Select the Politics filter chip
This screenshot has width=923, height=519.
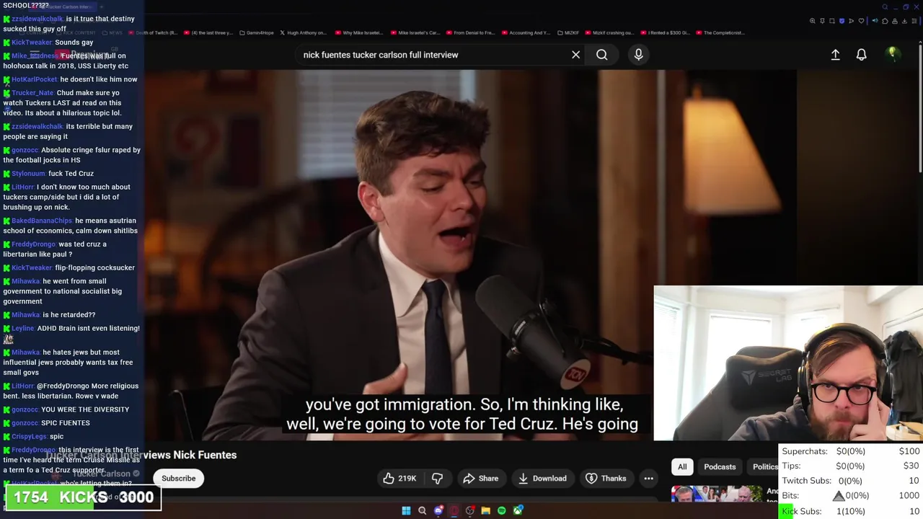click(764, 466)
